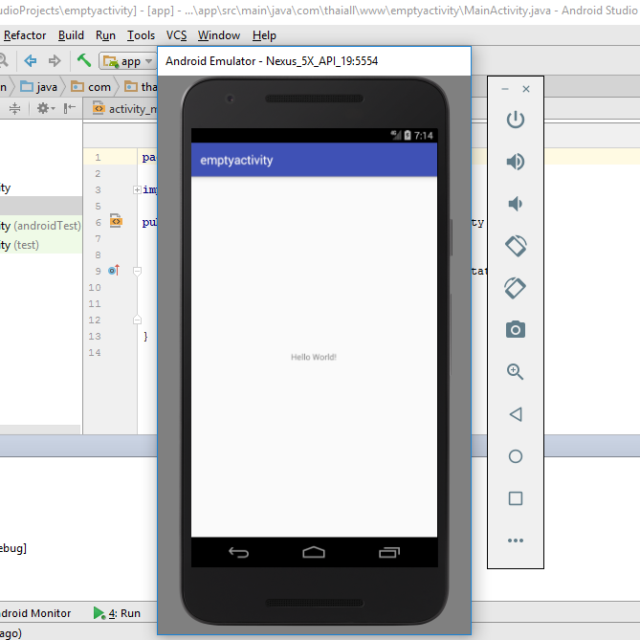Click line number 14 in the editor gutter
The image size is (640, 640).
point(95,352)
